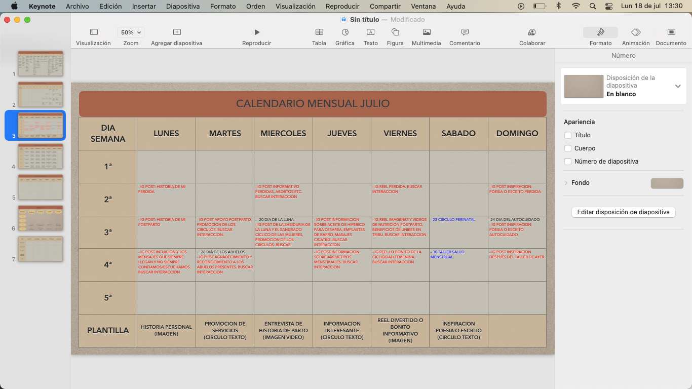Open the Animación inspector

click(x=636, y=32)
